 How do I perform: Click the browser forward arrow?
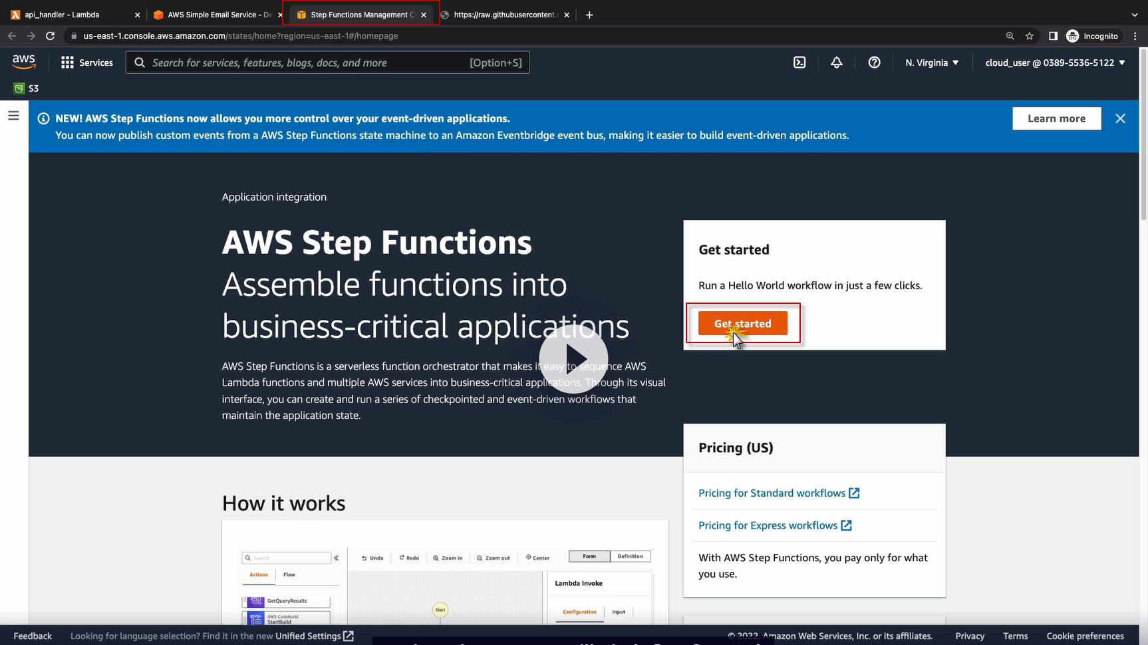click(31, 36)
